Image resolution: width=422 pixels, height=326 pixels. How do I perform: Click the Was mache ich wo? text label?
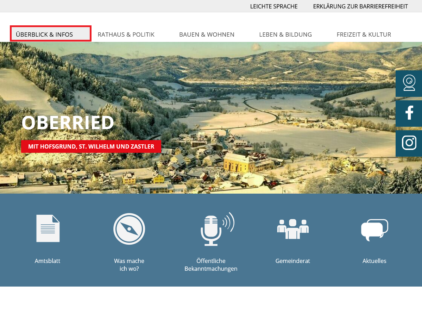point(129,265)
